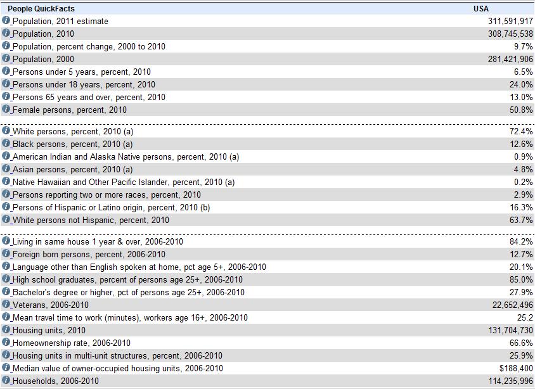The image size is (535, 389).
Task: Open info icon for Population percent change
Action: (6, 46)
